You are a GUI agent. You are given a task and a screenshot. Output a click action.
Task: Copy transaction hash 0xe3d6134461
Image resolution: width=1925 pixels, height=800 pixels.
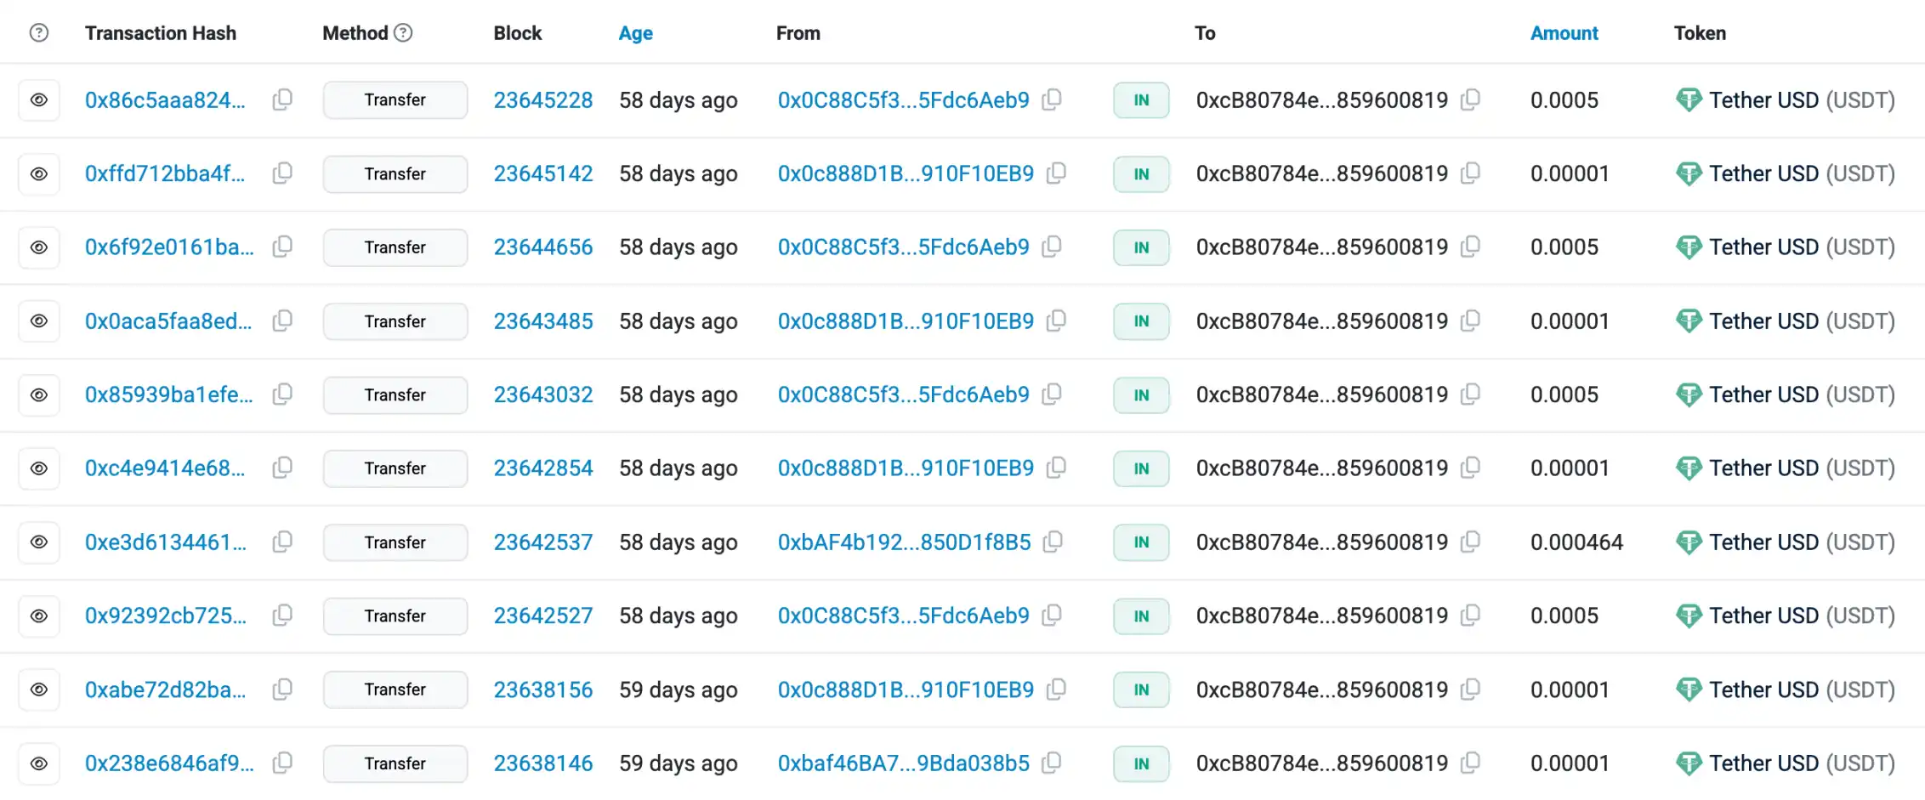click(x=282, y=542)
